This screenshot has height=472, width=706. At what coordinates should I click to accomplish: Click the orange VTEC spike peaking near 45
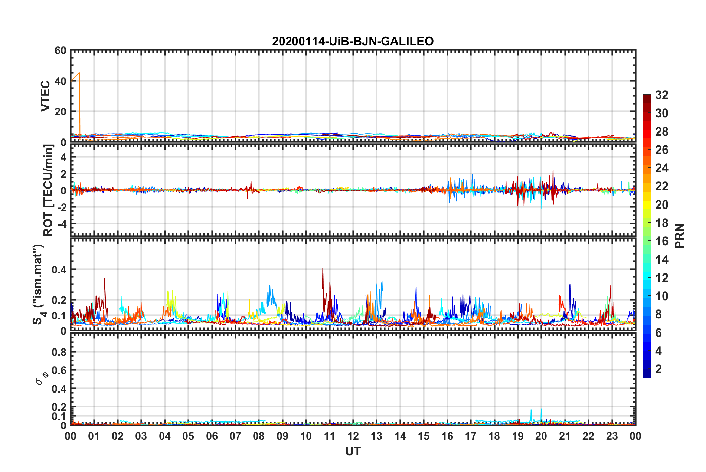click(79, 74)
